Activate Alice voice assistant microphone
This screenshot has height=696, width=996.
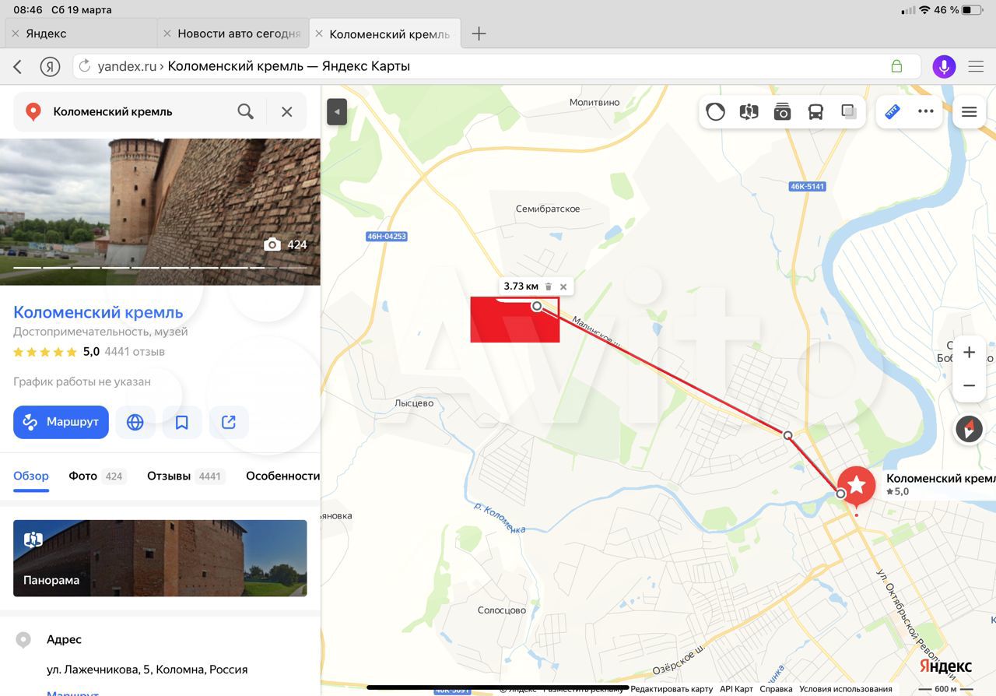point(944,66)
